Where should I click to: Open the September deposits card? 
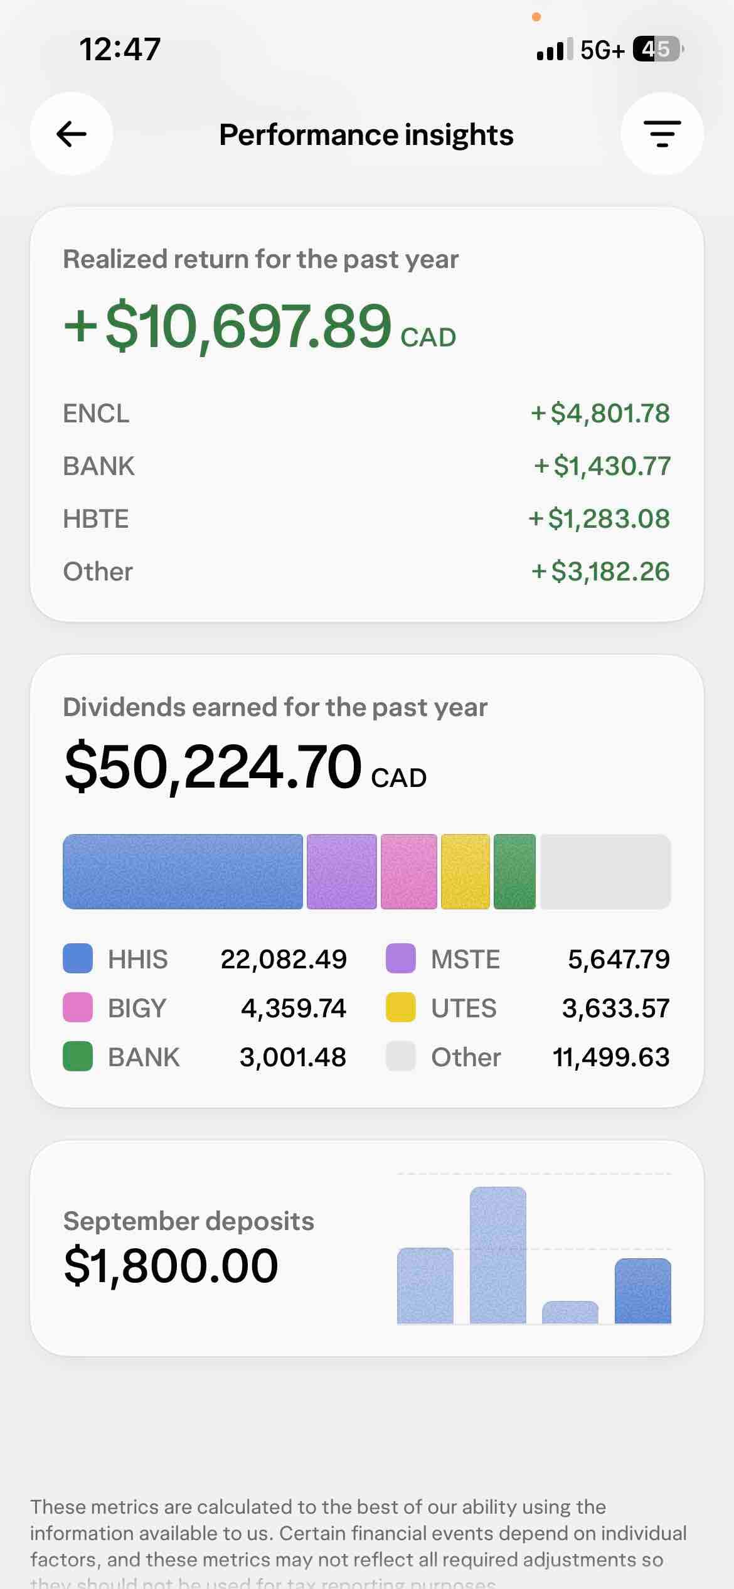366,1248
